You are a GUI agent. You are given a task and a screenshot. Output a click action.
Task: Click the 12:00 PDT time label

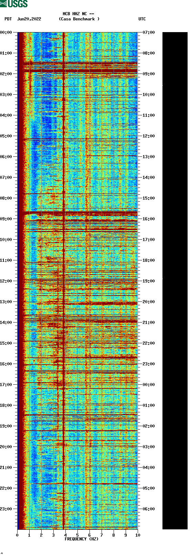pyautogui.click(x=6, y=281)
